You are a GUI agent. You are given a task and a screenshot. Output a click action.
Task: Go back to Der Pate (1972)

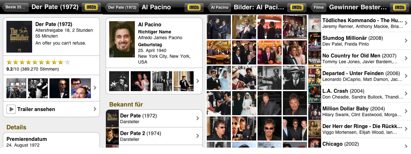pyautogui.click(x=121, y=7)
